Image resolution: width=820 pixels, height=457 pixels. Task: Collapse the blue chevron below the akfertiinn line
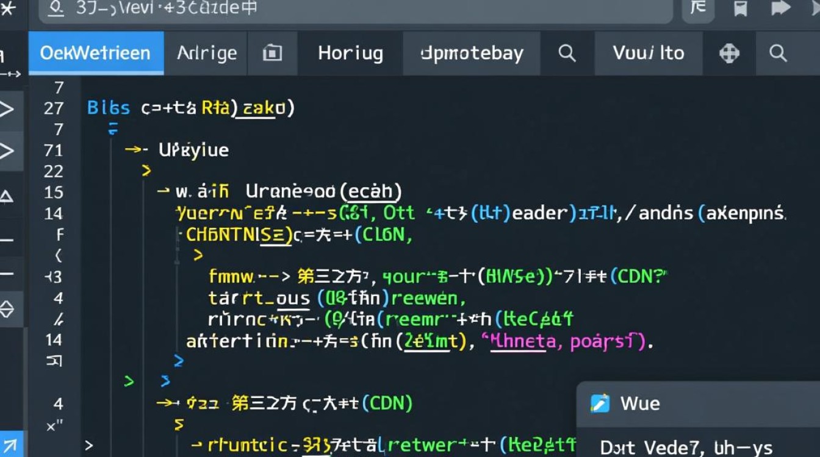tap(178, 361)
